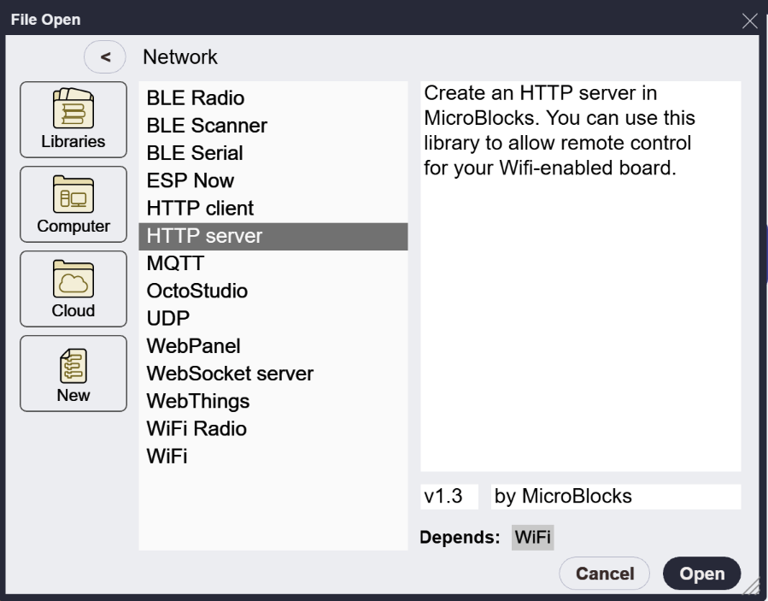Select OctoStudio library
The height and width of the screenshot is (601, 768).
(273, 292)
